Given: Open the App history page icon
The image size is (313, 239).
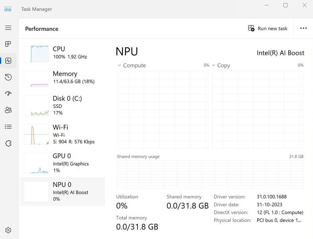Looking at the screenshot, I should click(8, 77).
